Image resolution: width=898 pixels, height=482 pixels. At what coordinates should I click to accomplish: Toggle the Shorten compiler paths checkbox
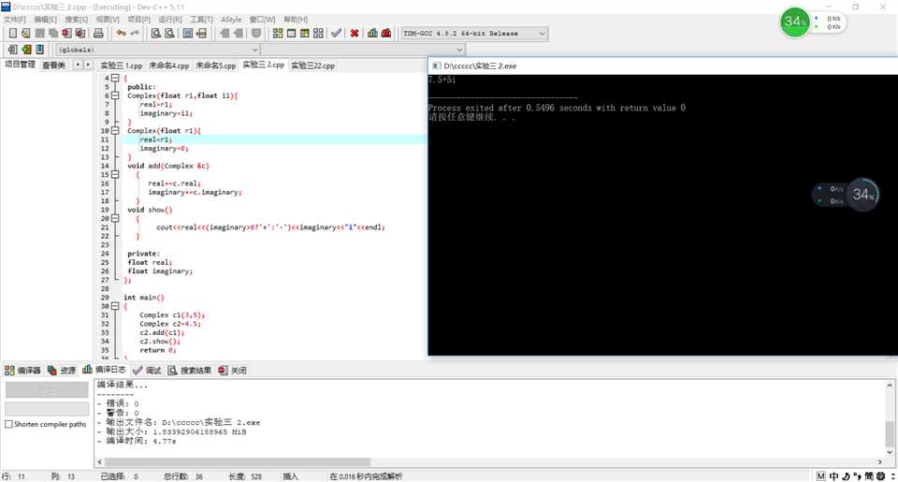pos(8,424)
